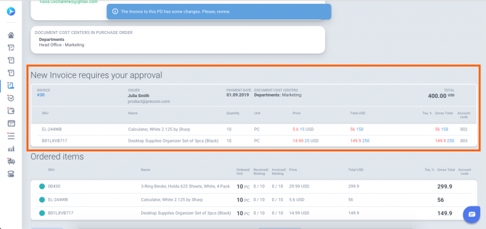
Task: Go to Home via the house icon
Action: [x=11, y=35]
